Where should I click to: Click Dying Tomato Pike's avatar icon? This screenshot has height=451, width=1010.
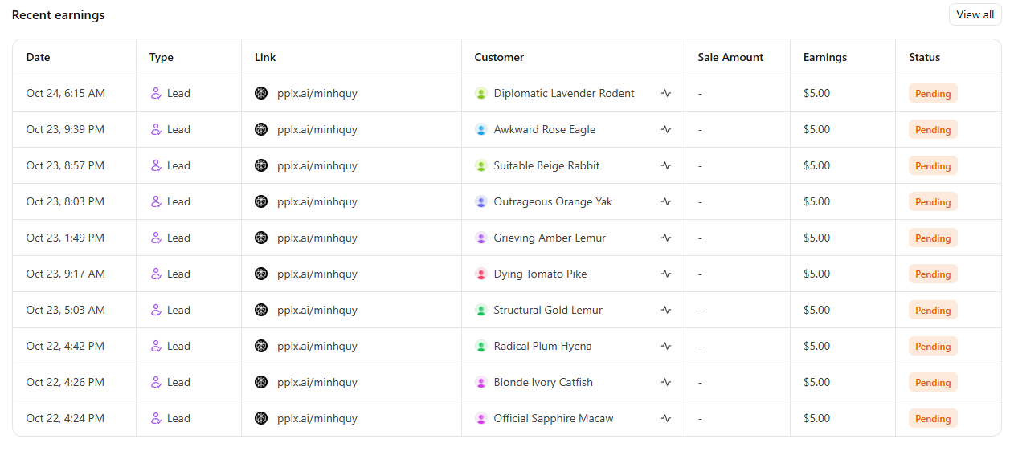click(x=481, y=274)
